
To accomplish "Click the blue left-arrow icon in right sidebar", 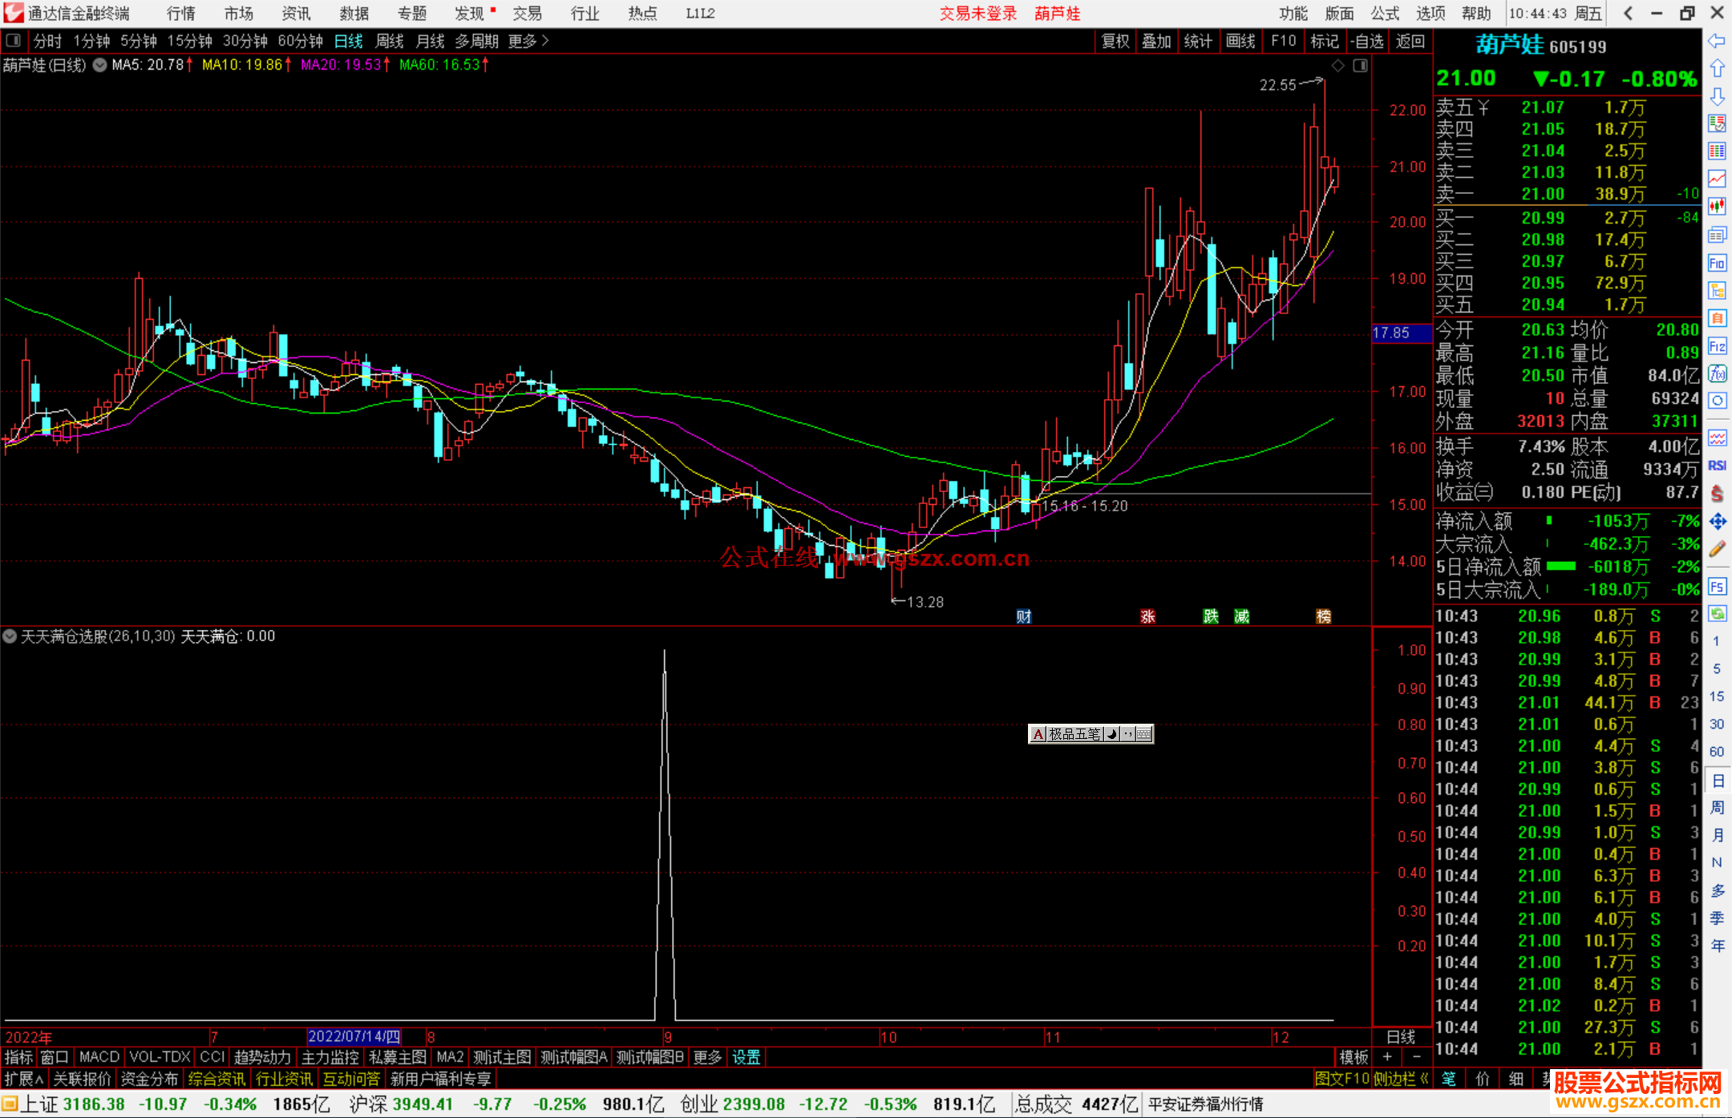I will point(1717,41).
